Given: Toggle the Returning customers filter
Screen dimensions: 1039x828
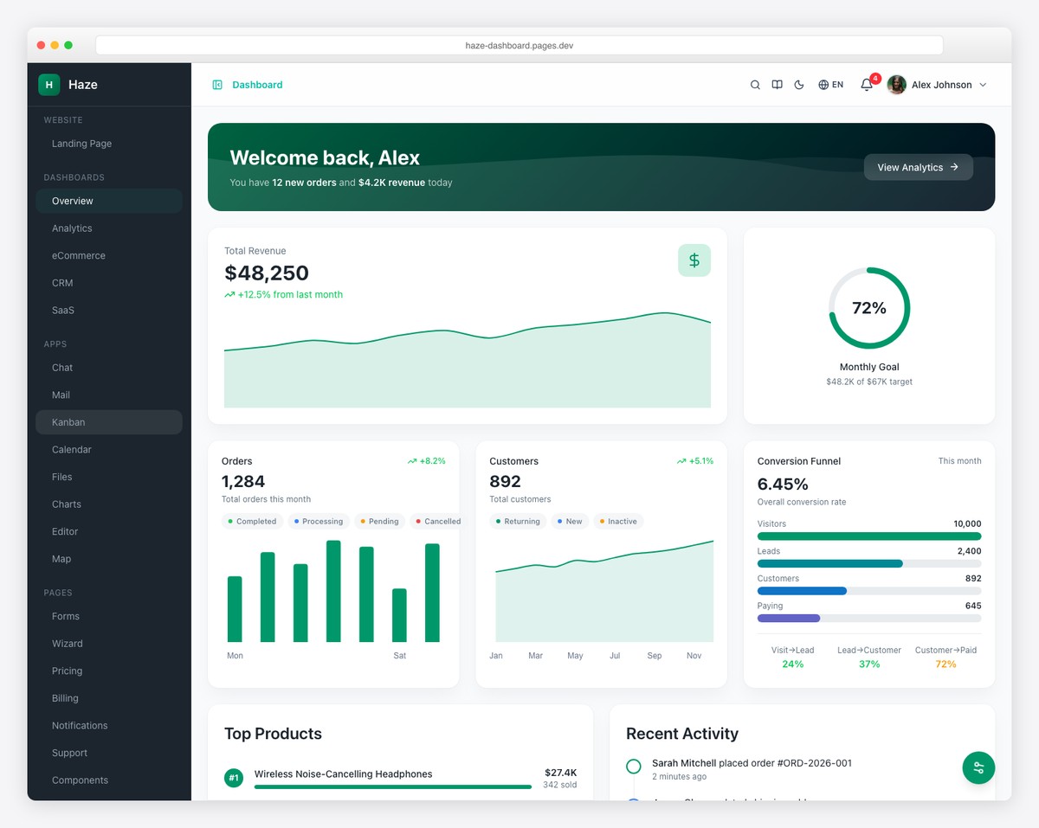Looking at the screenshot, I should coord(517,521).
